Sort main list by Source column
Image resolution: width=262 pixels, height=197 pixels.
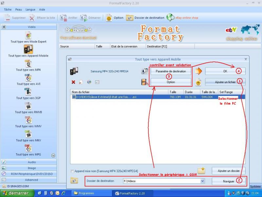click(x=77, y=46)
